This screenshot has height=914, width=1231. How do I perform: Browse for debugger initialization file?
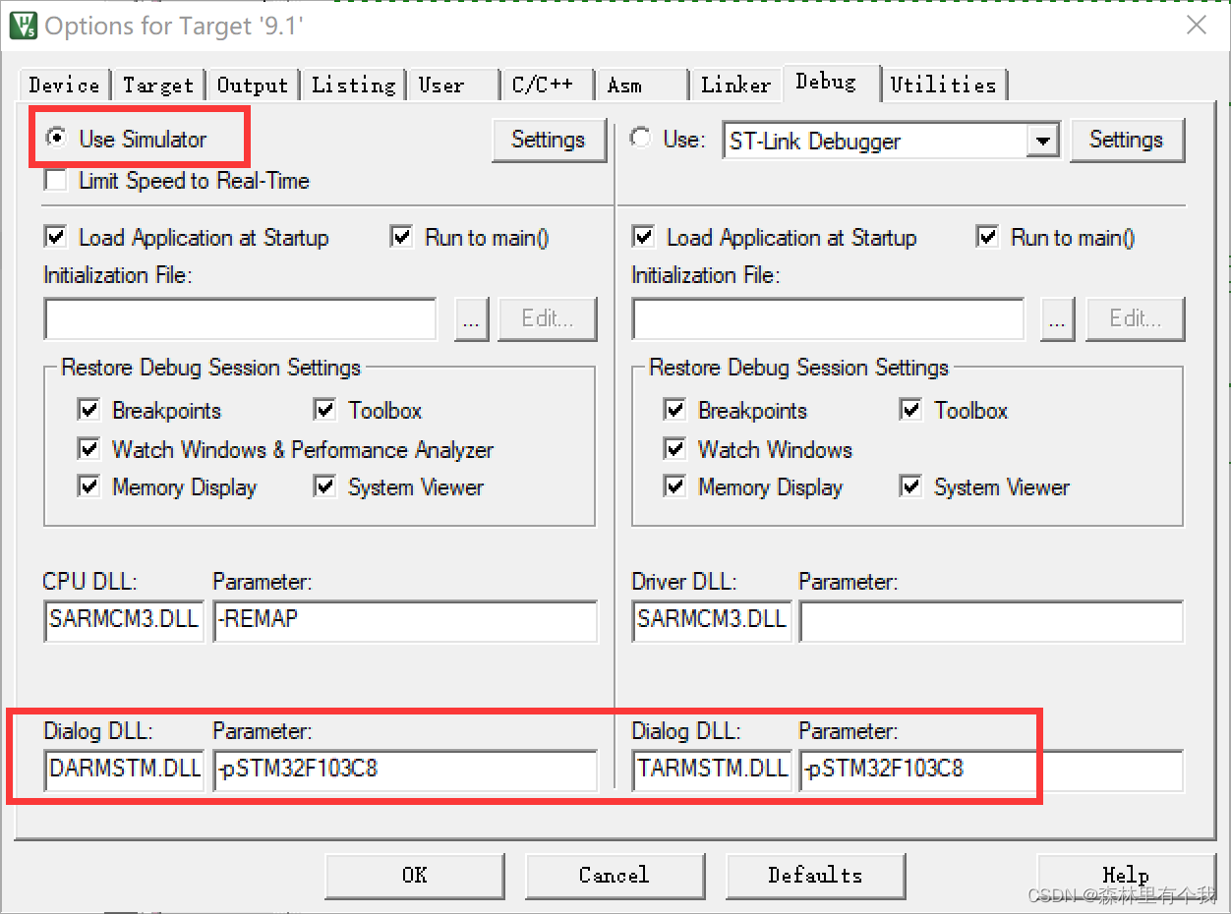1057,318
